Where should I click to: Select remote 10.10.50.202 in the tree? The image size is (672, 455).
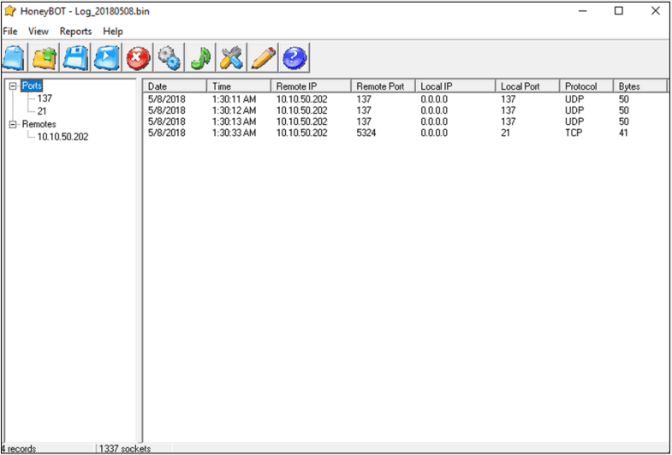(62, 137)
